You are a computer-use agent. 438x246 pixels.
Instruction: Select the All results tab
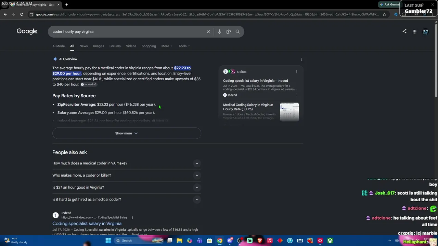point(72,46)
